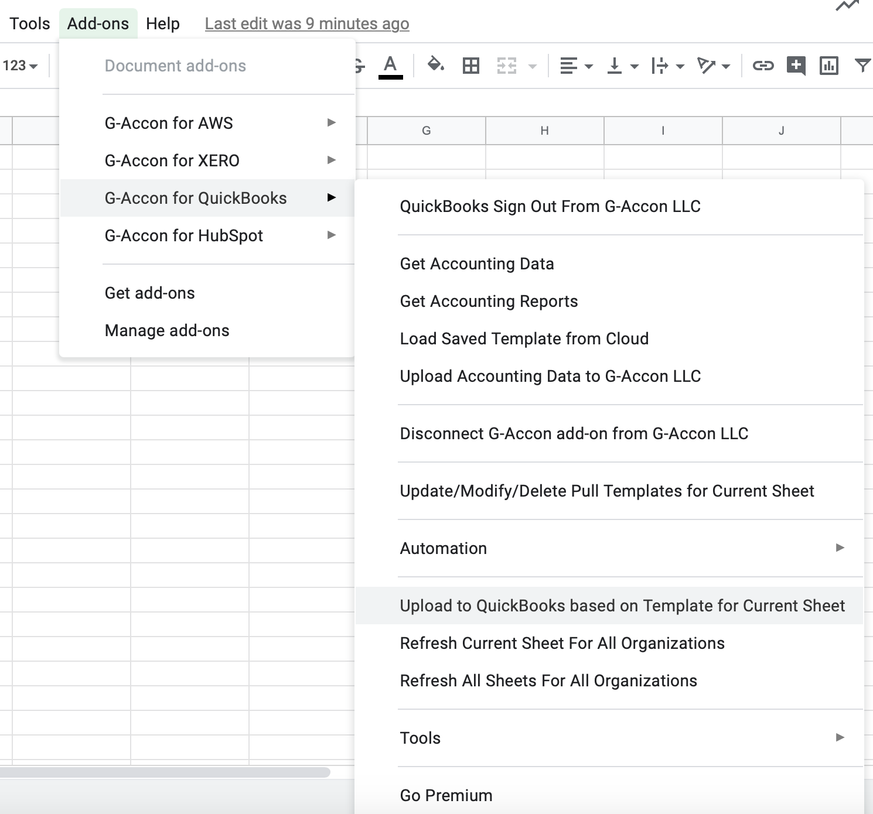Open the fill color paint bucket

435,65
